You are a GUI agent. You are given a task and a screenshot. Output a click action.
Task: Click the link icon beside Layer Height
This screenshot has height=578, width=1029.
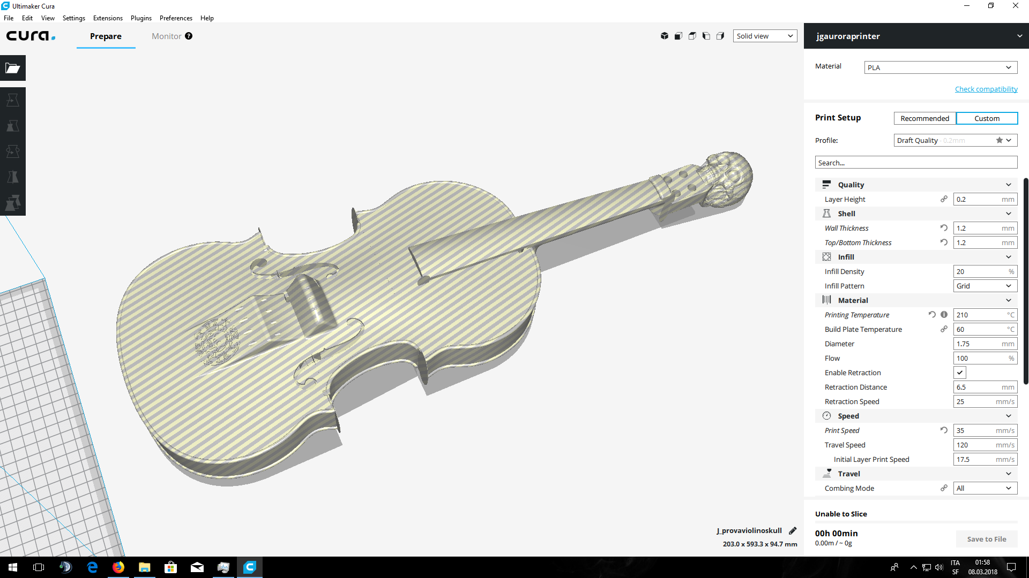point(944,199)
